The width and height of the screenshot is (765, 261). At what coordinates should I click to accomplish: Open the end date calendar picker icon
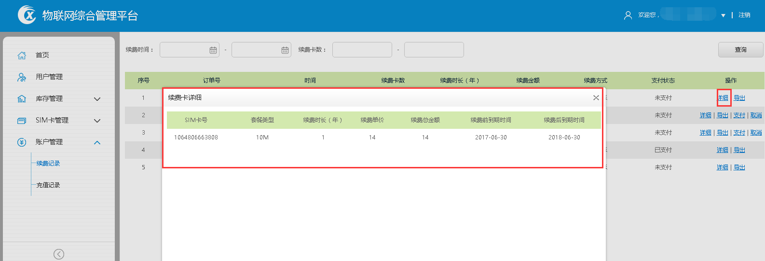click(285, 50)
